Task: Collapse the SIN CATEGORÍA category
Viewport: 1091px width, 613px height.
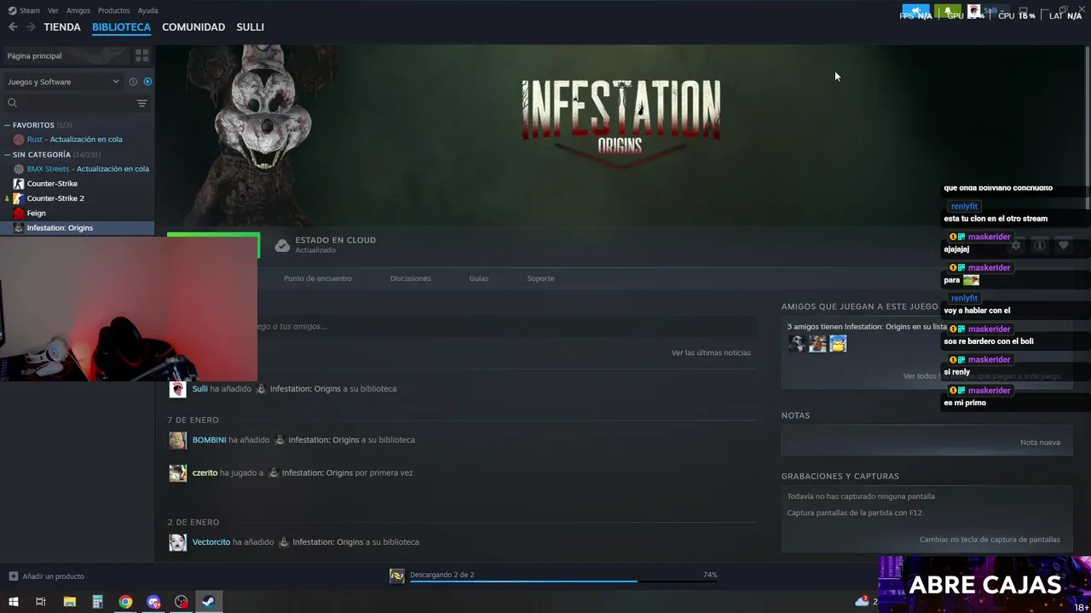Action: 7,155
